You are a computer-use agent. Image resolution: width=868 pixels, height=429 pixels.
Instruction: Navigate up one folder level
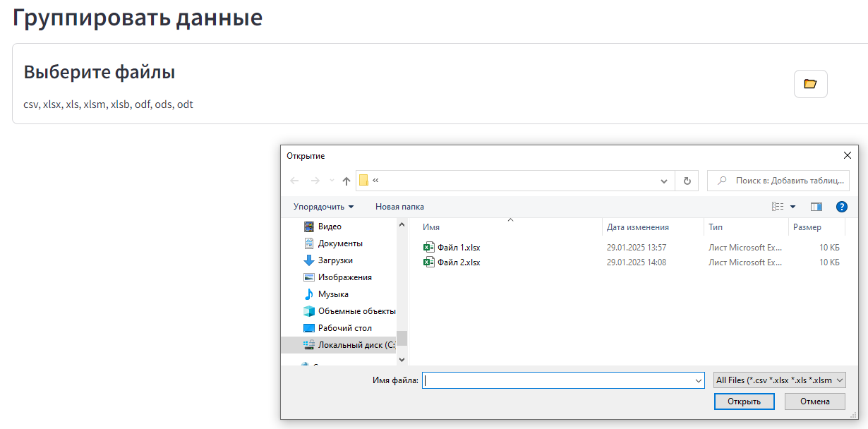point(346,181)
